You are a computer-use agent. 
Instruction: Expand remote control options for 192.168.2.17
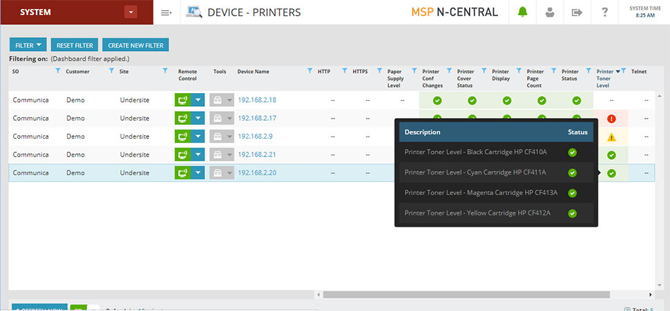(198, 118)
